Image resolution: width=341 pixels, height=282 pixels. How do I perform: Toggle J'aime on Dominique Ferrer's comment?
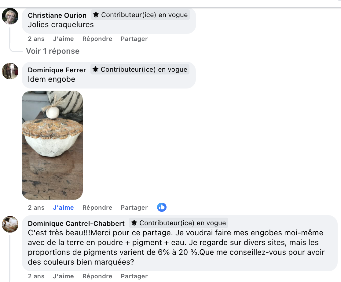[63, 208]
